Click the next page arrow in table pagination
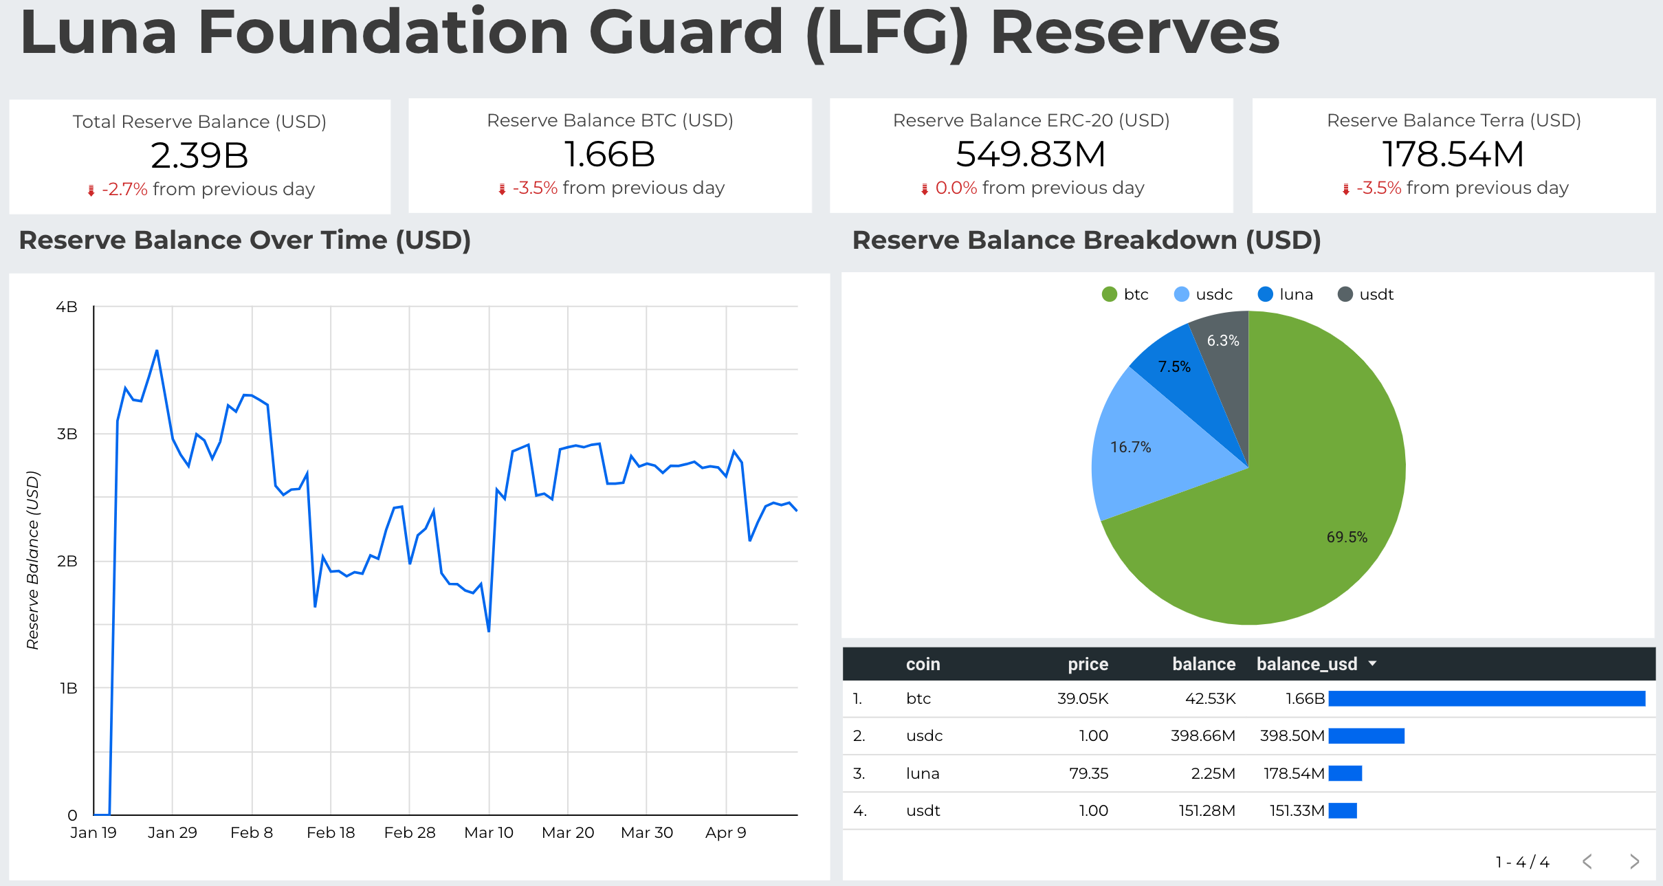This screenshot has height=886, width=1663. tap(1634, 861)
